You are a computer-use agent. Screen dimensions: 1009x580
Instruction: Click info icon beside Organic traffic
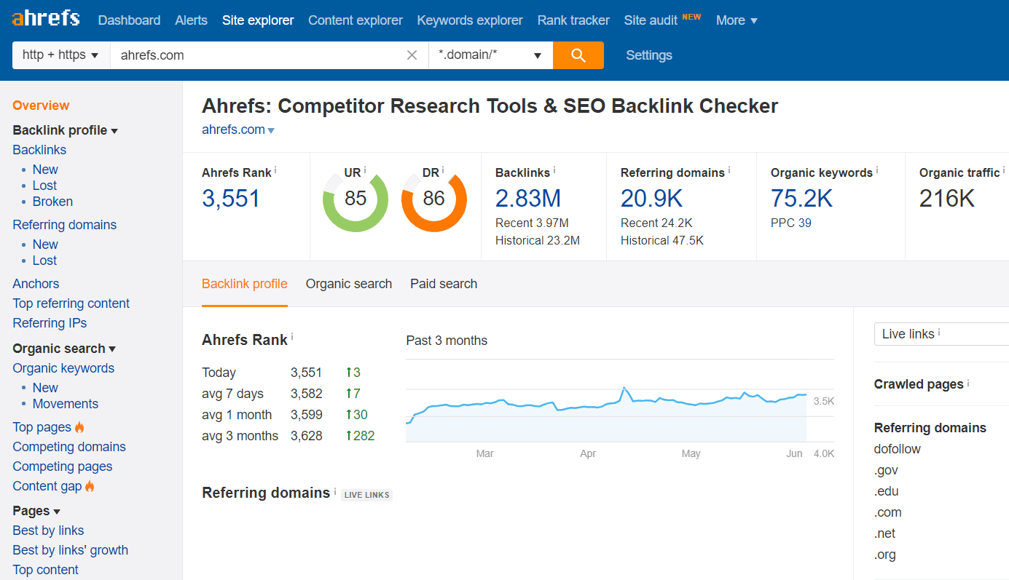coord(1004,170)
